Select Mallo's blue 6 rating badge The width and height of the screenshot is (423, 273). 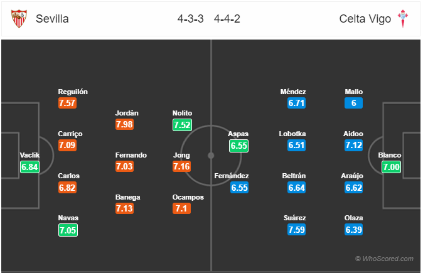pos(354,103)
